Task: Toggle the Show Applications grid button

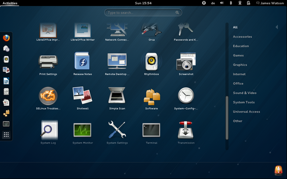Action: 6,135
